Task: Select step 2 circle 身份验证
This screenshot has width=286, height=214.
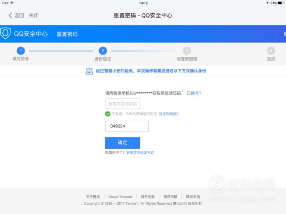Action: 103,51
